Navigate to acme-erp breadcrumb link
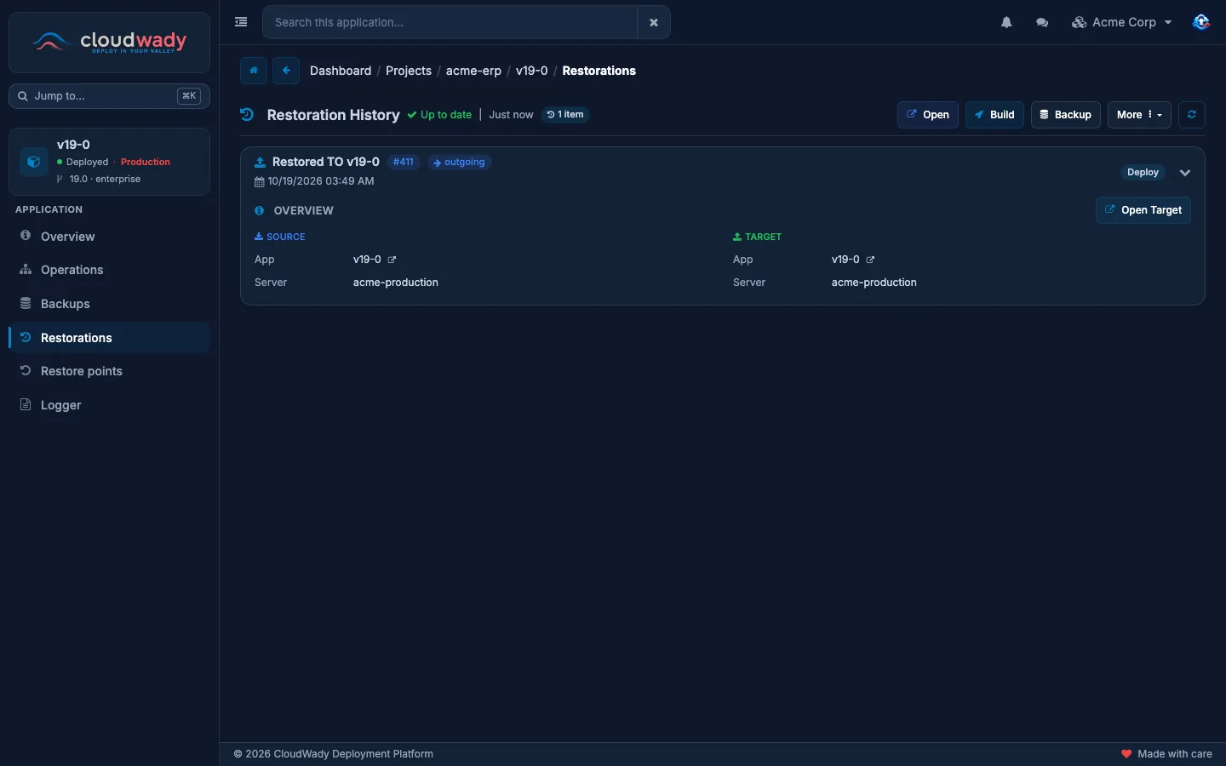Viewport: 1226px width, 766px height. 473,71
